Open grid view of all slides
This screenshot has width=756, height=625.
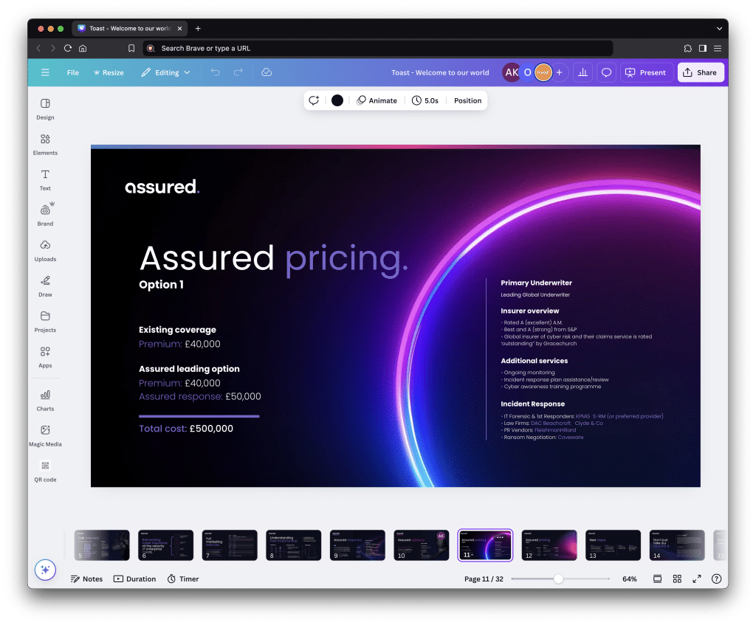coord(677,579)
